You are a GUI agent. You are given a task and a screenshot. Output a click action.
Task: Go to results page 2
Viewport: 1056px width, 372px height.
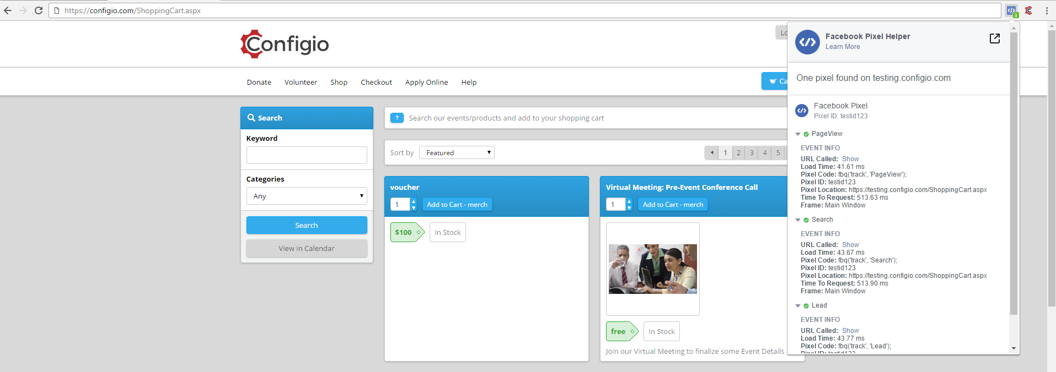[x=738, y=153]
